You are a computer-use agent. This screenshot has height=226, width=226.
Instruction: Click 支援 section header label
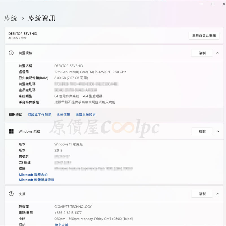(22, 194)
